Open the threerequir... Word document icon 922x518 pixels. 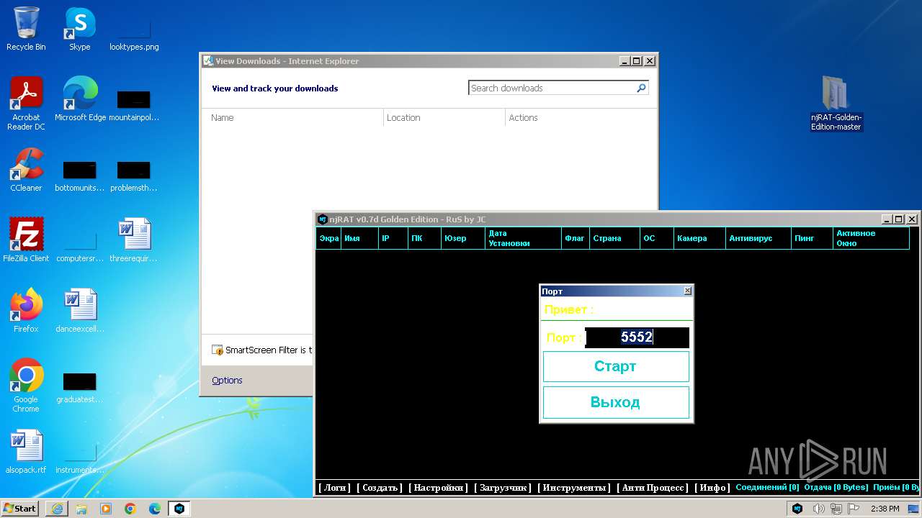[134, 240]
